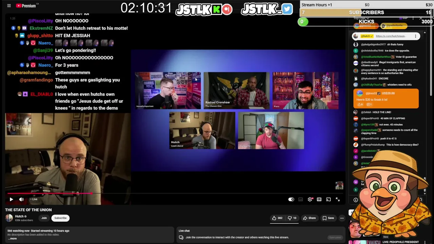Image resolution: width=434 pixels, height=244 pixels.
Task: Subscribe to the Hutch channel
Action: (60, 218)
